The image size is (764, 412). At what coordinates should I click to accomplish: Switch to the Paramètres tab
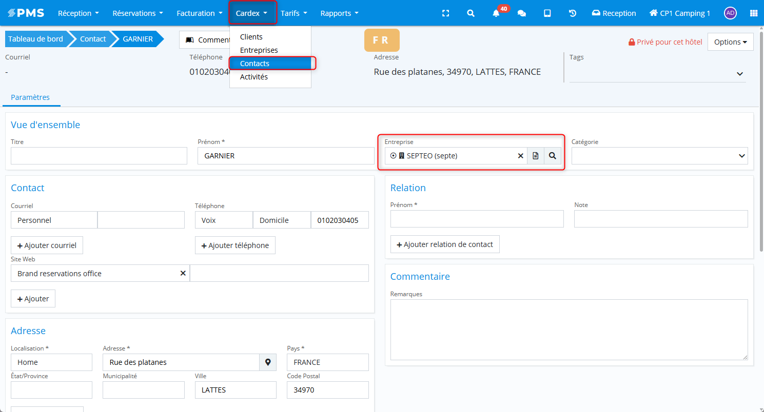pyautogui.click(x=30, y=97)
